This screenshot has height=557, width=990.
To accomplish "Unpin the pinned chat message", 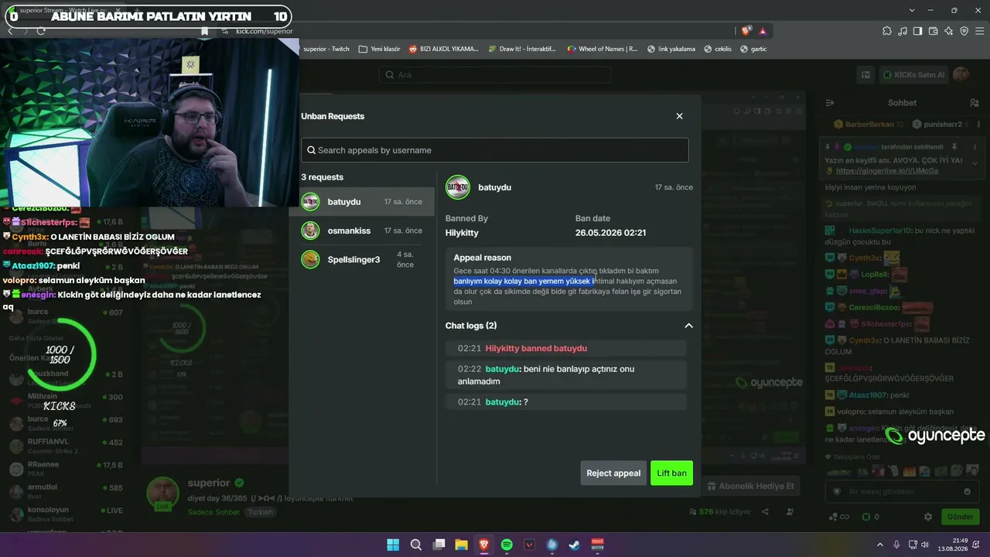I will 954,146.
